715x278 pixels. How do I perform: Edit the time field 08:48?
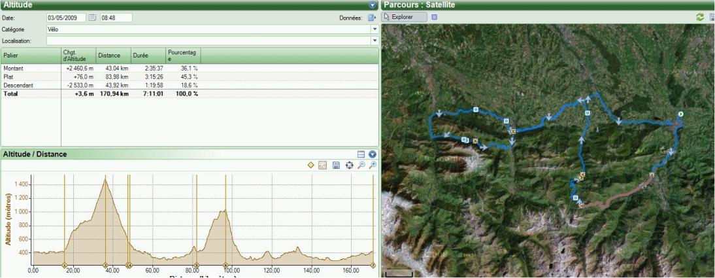coord(116,18)
